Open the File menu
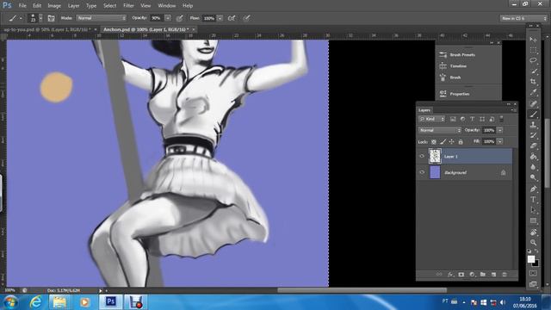This screenshot has height=310, width=551. 22,6
